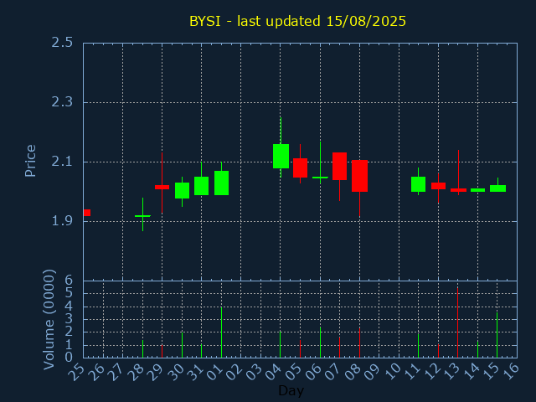Click the red volume bar for day 08
Viewport: 536px width, 402px height.
[359, 343]
